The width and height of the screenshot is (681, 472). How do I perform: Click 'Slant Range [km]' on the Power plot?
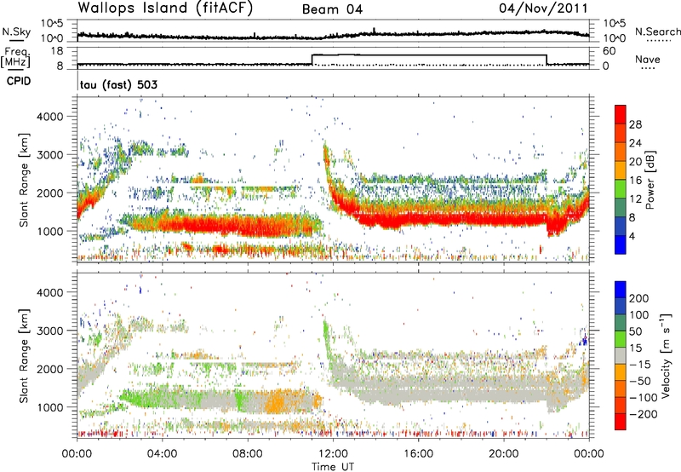point(24,180)
